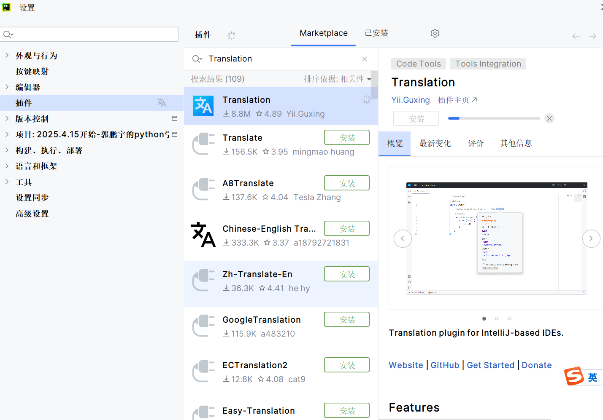The height and width of the screenshot is (420, 603).
Task: Click the GoogleTranslation plugin icon
Action: coord(203,326)
